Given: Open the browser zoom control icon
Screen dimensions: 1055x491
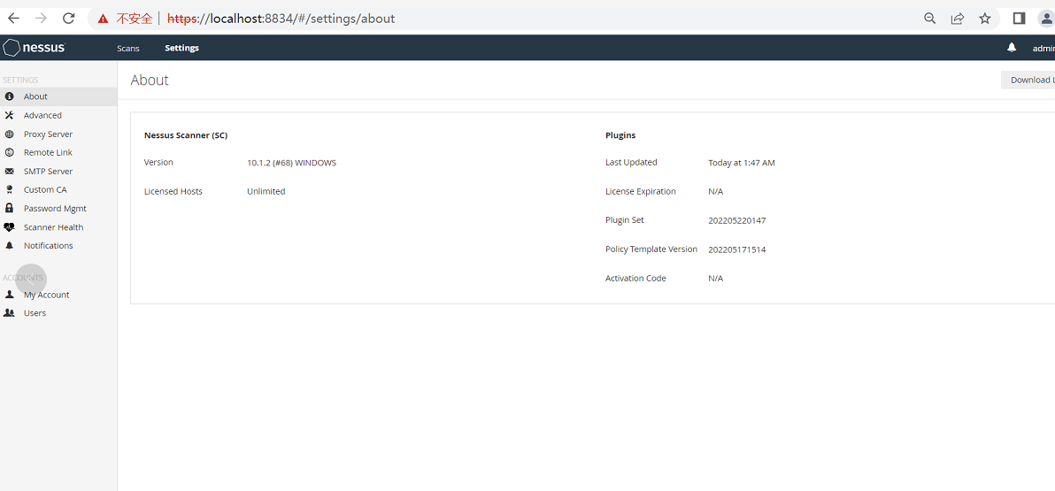Looking at the screenshot, I should click(x=930, y=19).
